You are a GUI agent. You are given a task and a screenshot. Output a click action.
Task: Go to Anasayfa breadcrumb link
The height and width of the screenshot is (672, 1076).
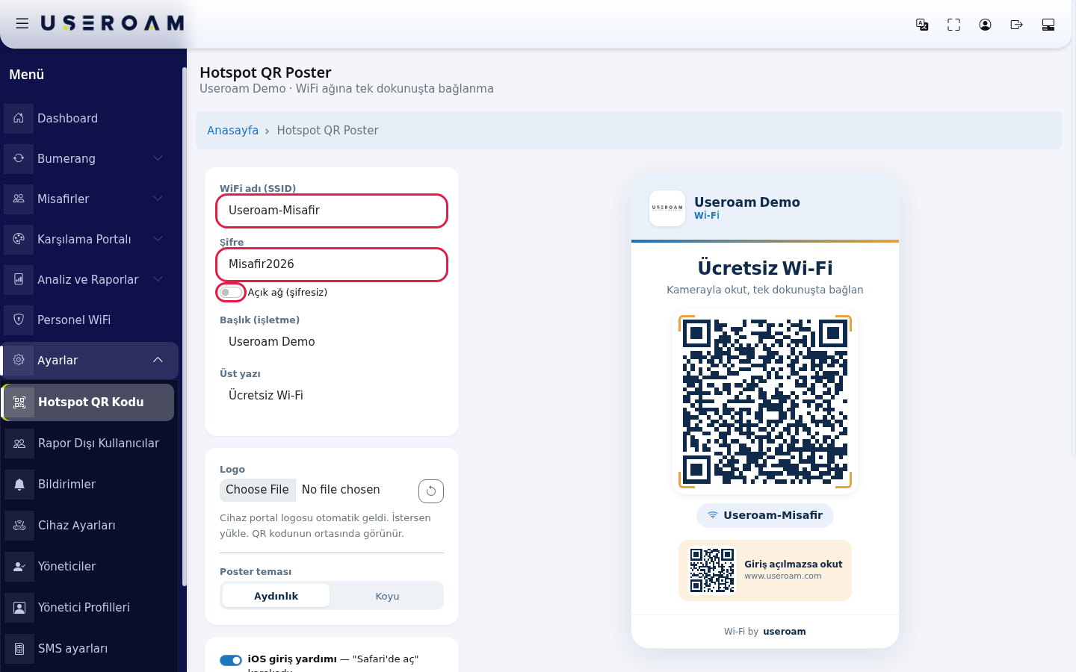pyautogui.click(x=232, y=130)
